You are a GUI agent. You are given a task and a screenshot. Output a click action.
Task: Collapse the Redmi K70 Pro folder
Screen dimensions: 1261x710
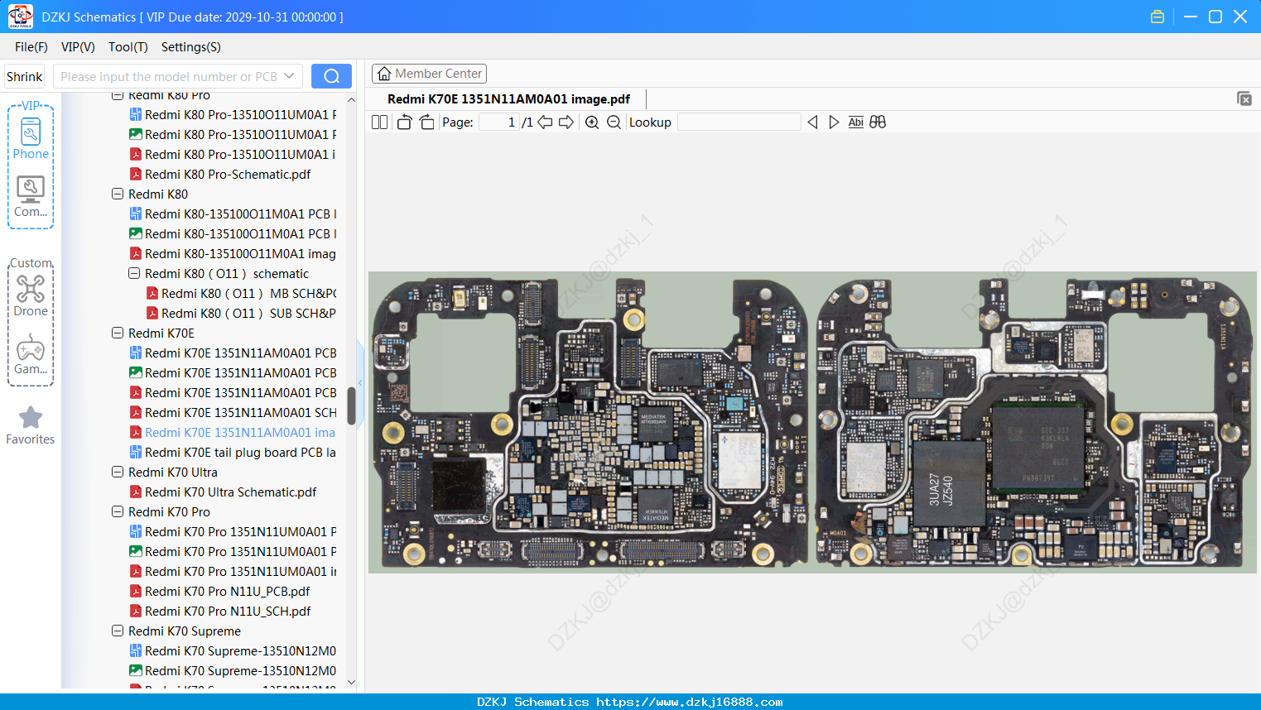(118, 512)
